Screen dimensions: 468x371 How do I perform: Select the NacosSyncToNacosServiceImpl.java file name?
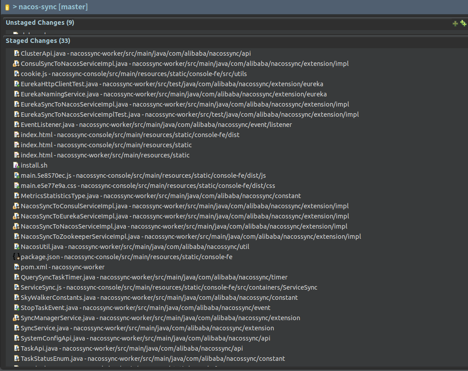pyautogui.click(x=73, y=226)
